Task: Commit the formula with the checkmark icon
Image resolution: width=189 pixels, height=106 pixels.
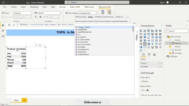Action: [x=14, y=25]
